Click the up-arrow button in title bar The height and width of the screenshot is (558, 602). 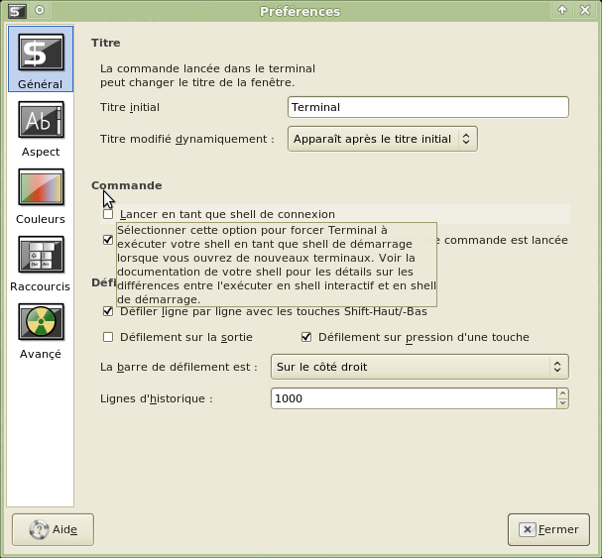point(562,11)
